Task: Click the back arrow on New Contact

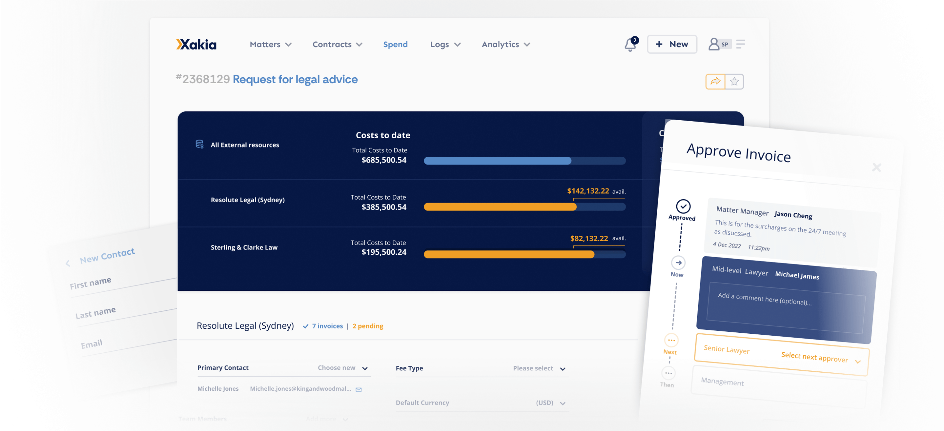Action: 68,263
